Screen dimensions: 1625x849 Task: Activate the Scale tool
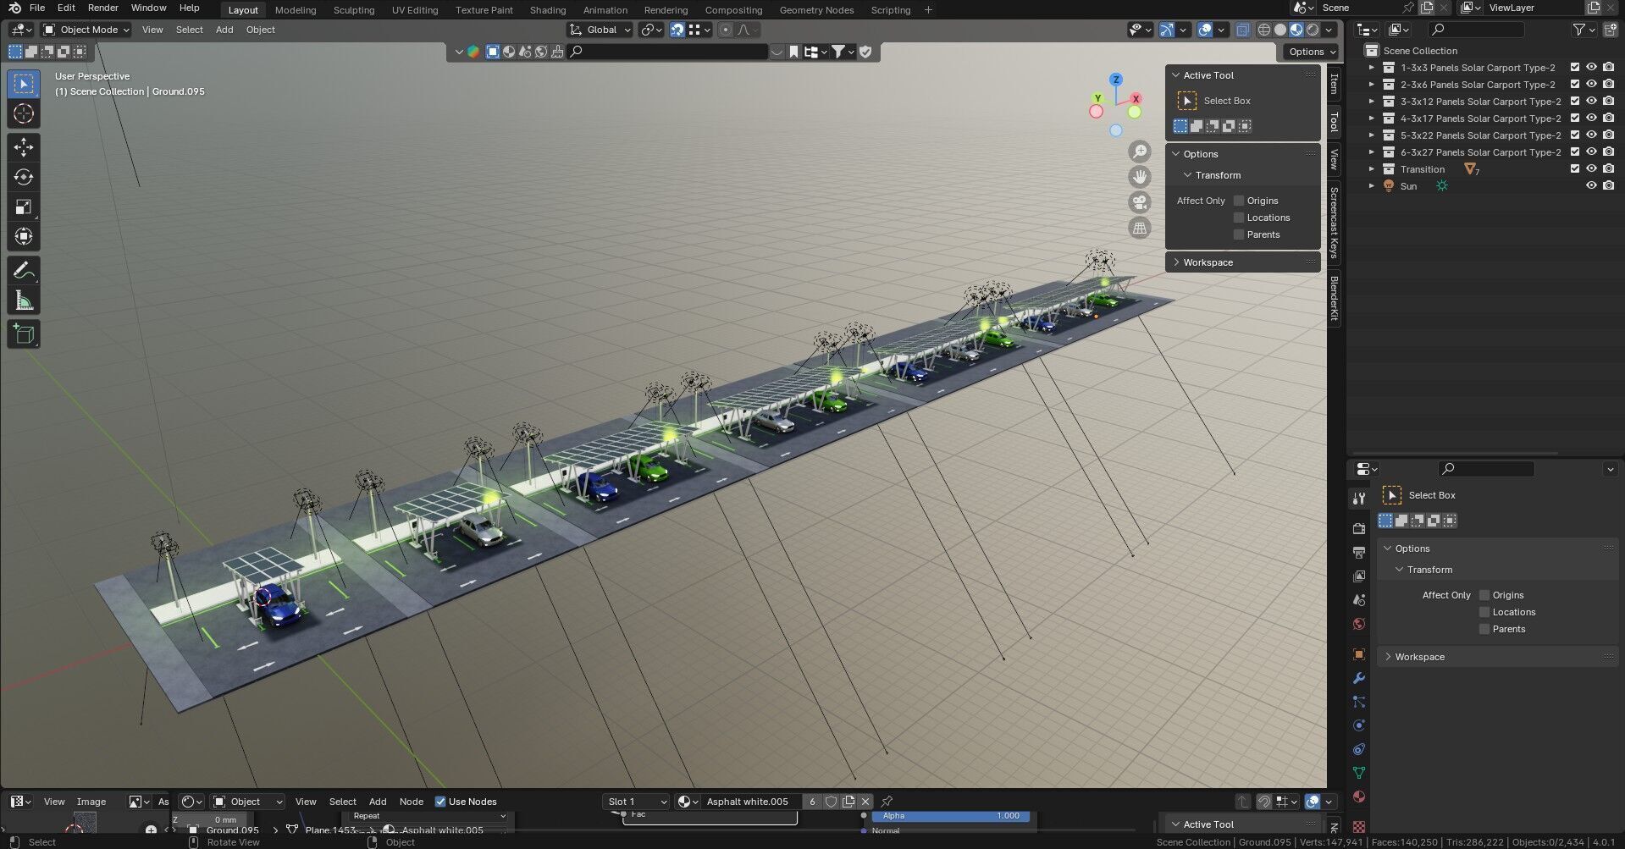point(24,207)
